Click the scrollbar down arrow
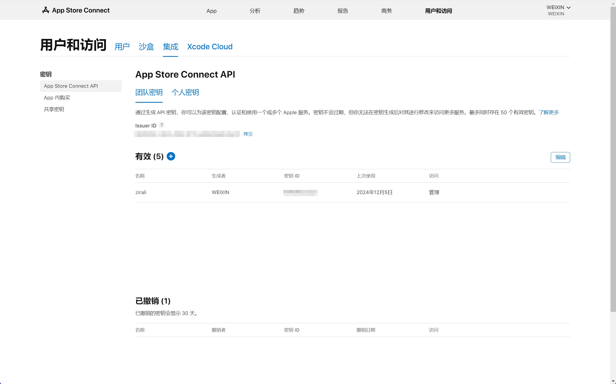 [x=613, y=381]
